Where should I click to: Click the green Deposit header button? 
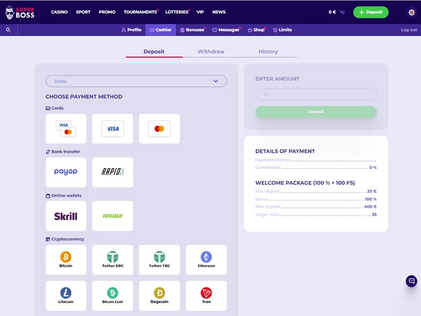click(x=371, y=12)
